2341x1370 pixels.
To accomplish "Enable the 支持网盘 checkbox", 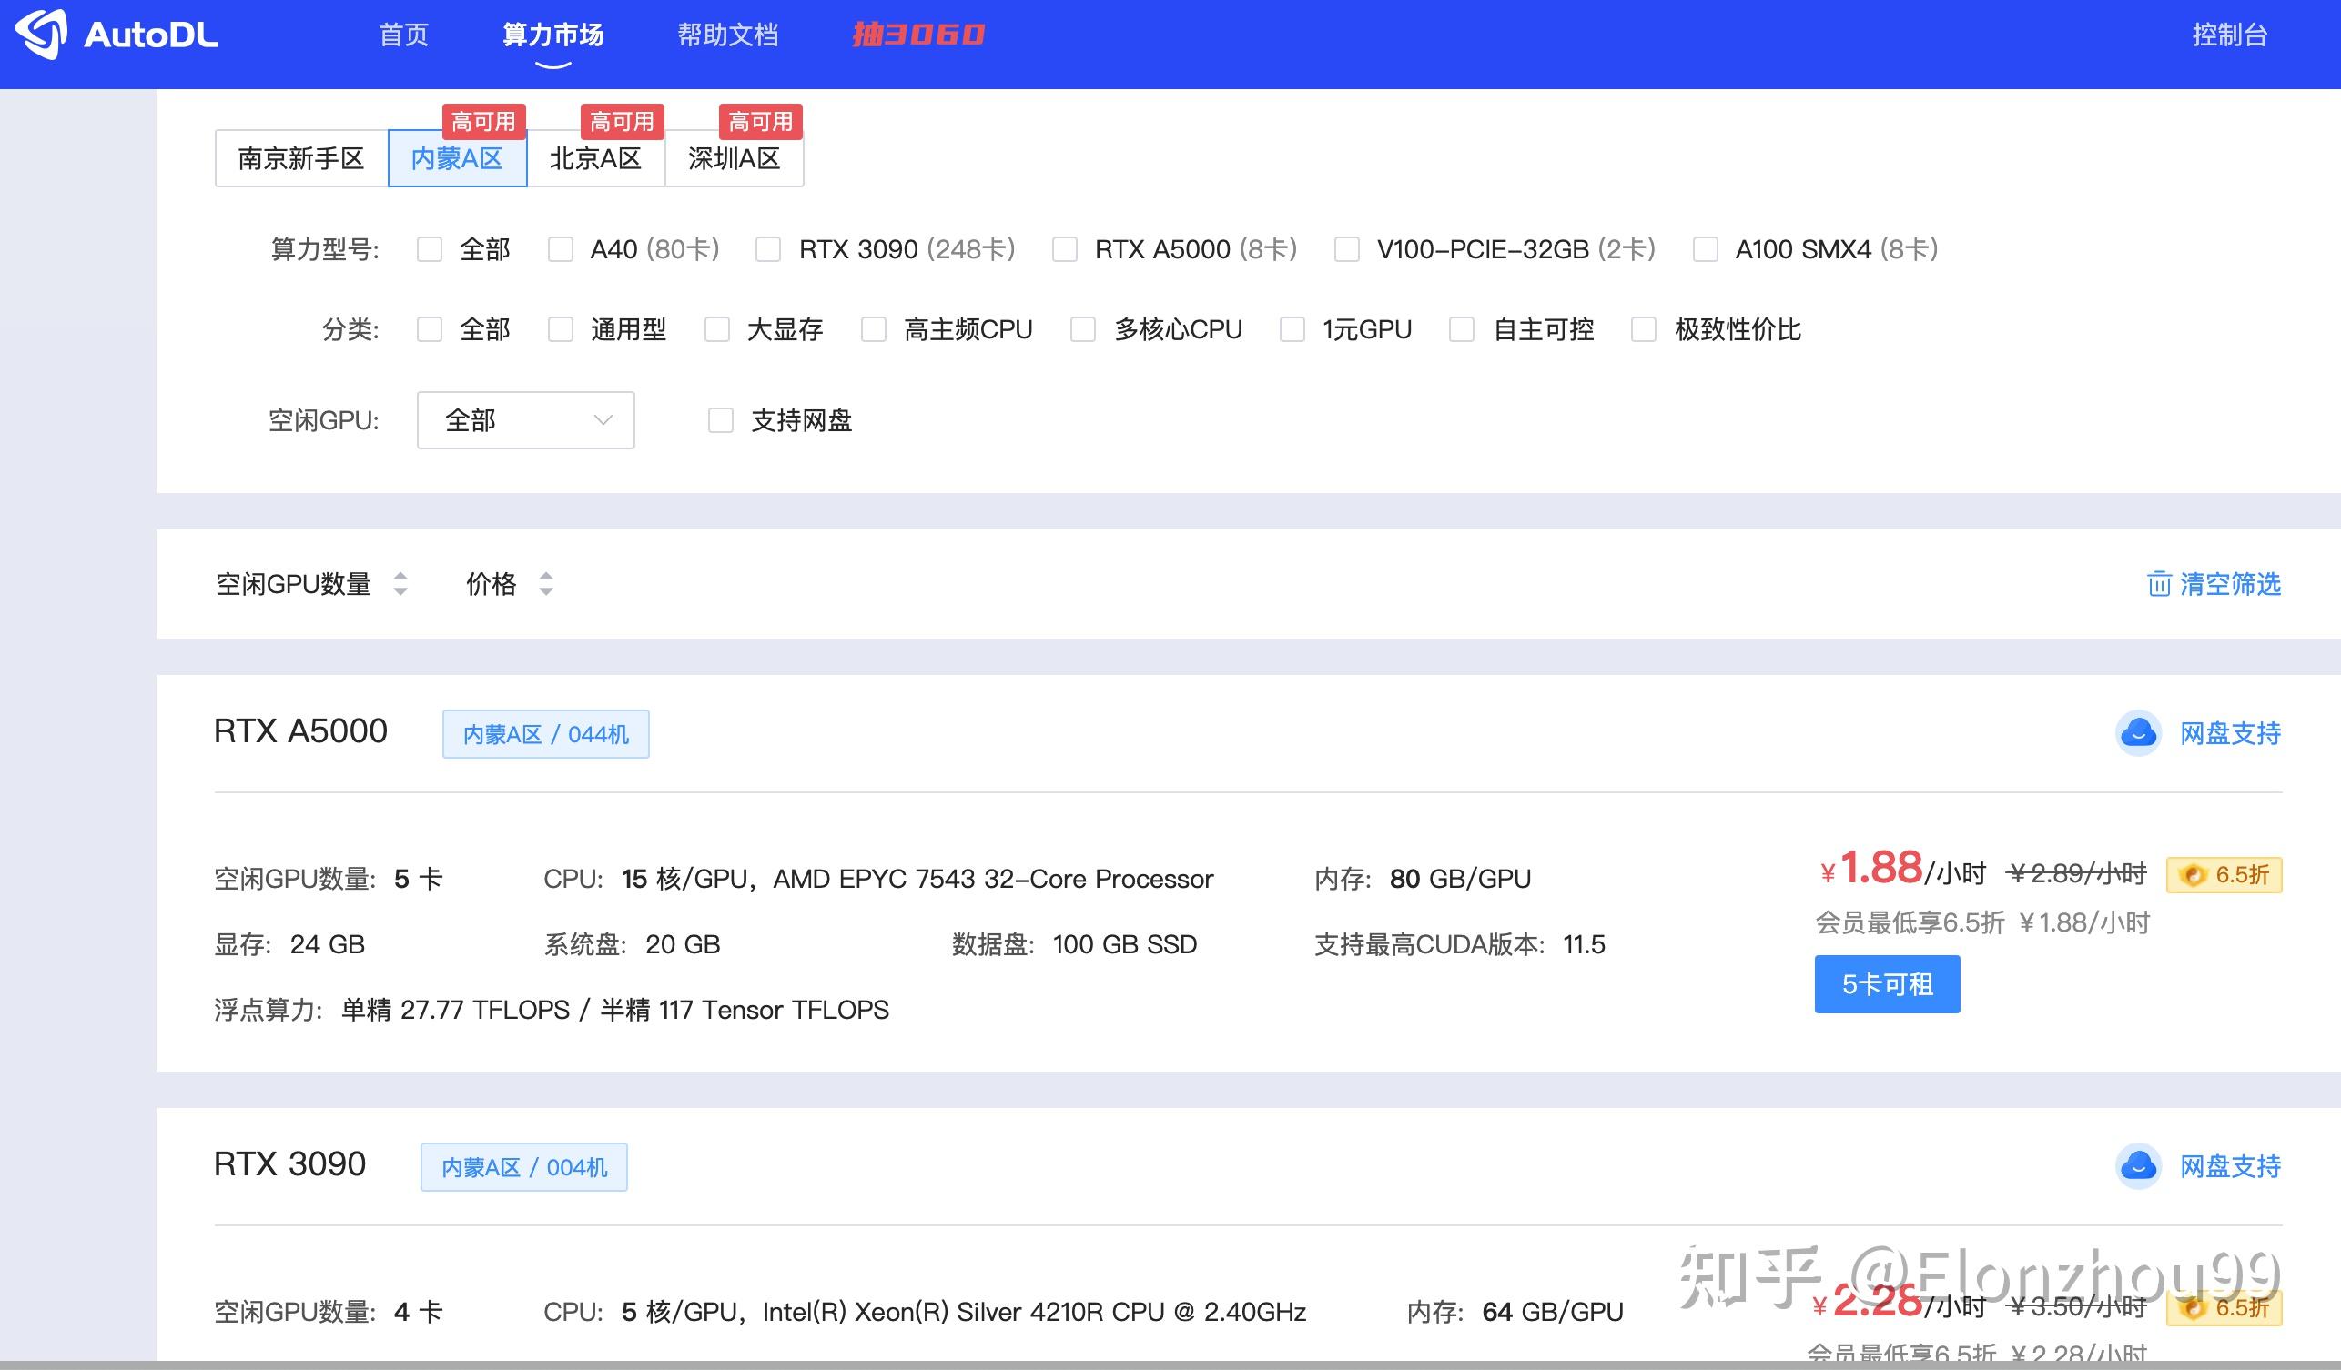I will (721, 420).
